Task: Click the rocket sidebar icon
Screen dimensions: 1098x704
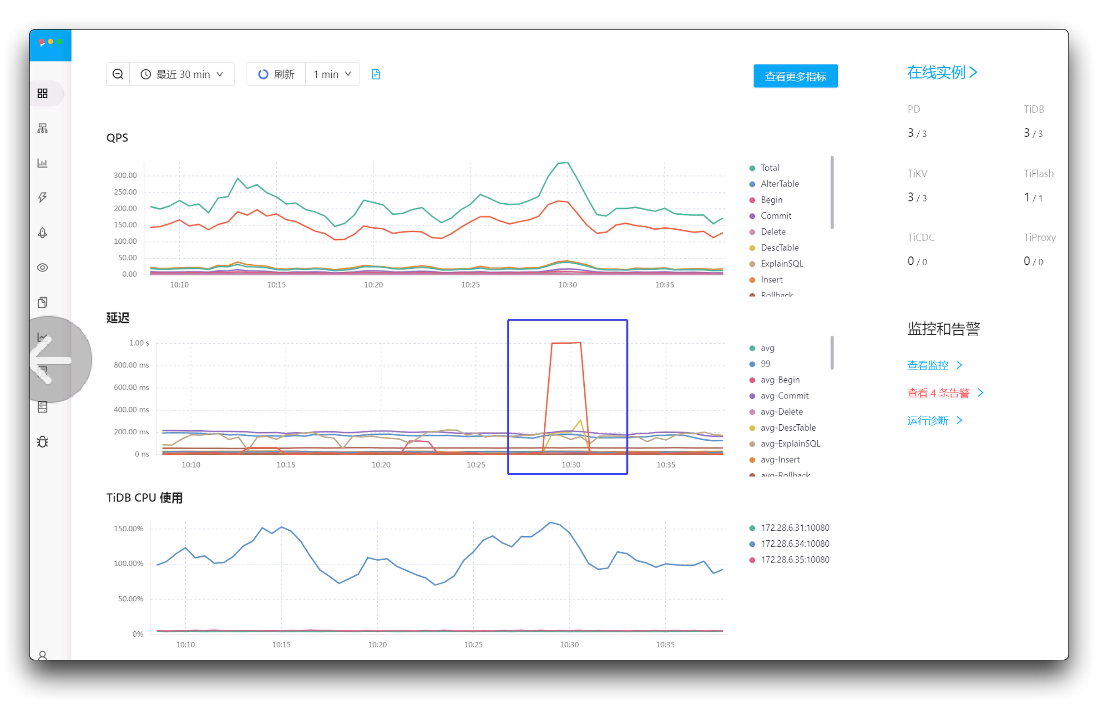Action: tap(42, 233)
